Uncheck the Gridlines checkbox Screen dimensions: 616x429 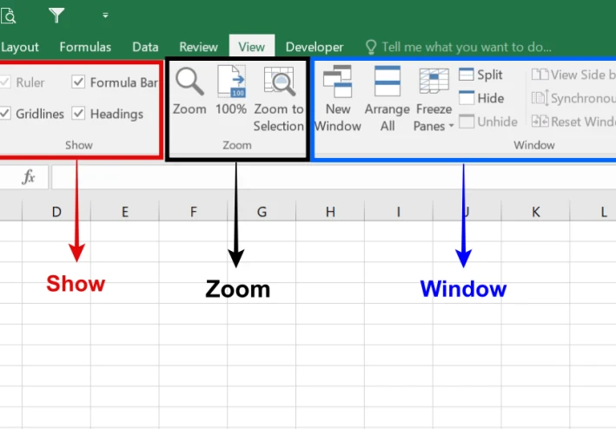(5, 114)
